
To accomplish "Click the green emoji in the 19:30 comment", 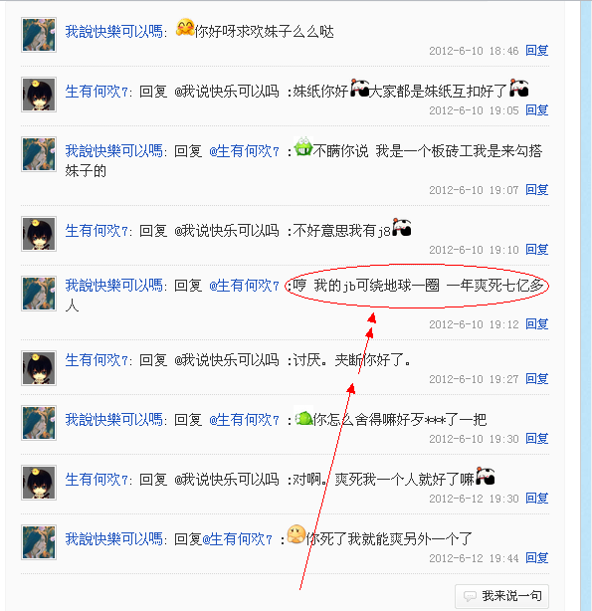I will click(303, 418).
